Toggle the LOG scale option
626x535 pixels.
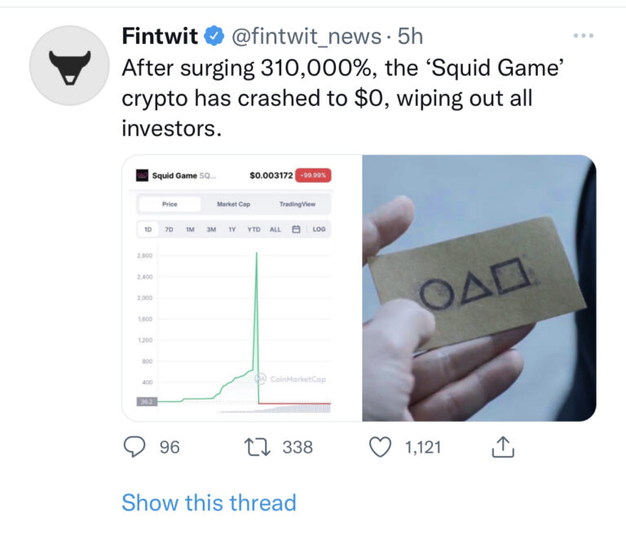(x=319, y=229)
